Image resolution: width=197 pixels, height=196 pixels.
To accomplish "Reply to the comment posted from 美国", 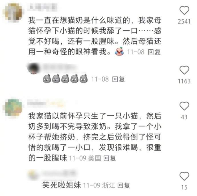I will [x=110, y=158].
